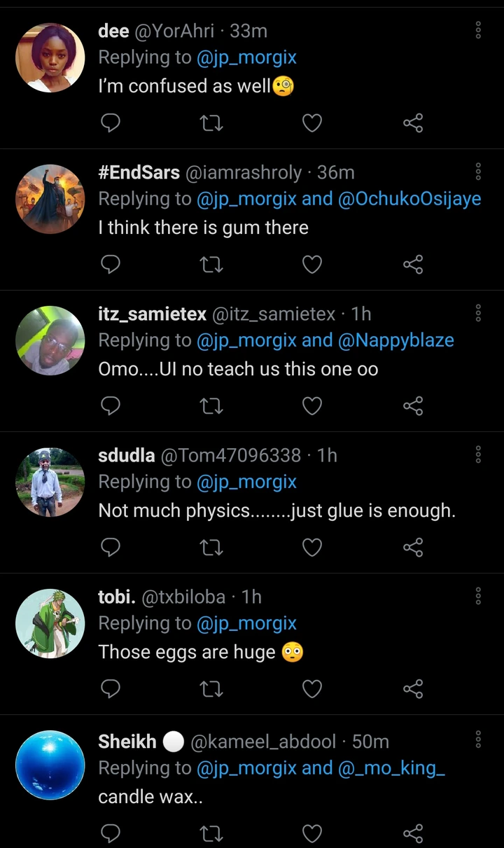
Task: Expand options for Sheikh's tweet
Action: [478, 739]
